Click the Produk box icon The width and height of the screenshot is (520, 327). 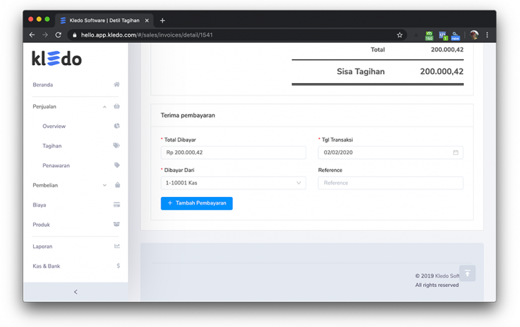(x=116, y=224)
